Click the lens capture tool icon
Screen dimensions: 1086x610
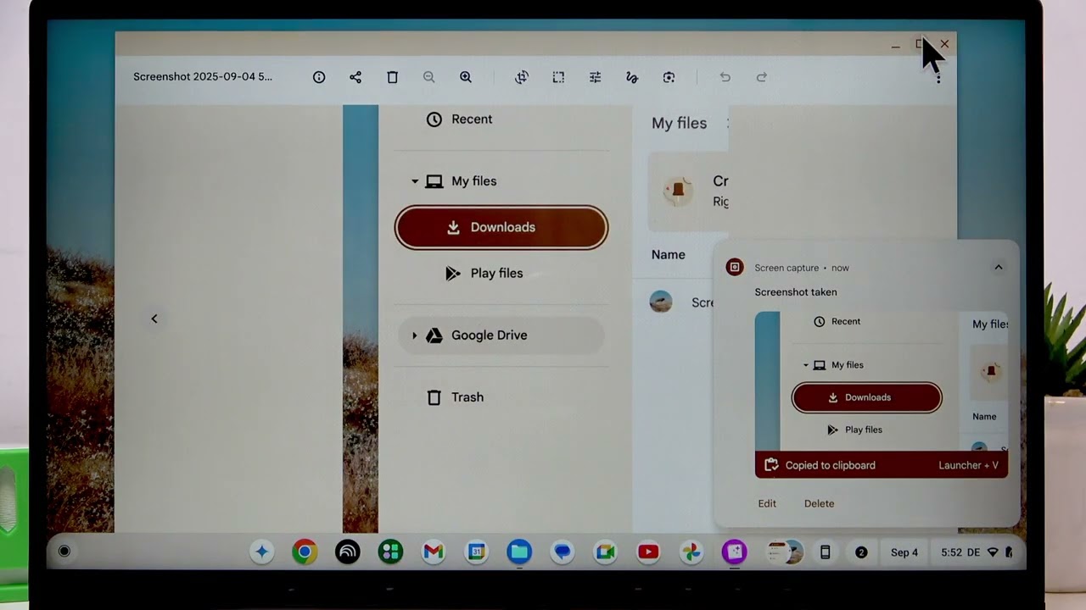point(669,77)
